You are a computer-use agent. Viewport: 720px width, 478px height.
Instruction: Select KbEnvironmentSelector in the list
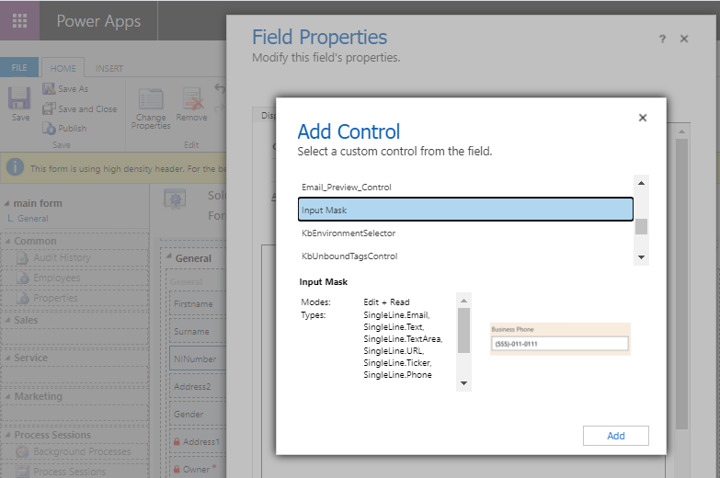465,233
